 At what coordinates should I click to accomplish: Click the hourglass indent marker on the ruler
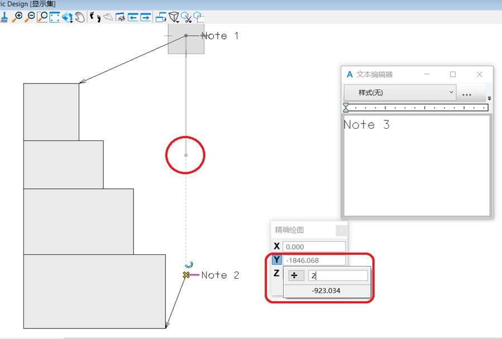(x=346, y=108)
